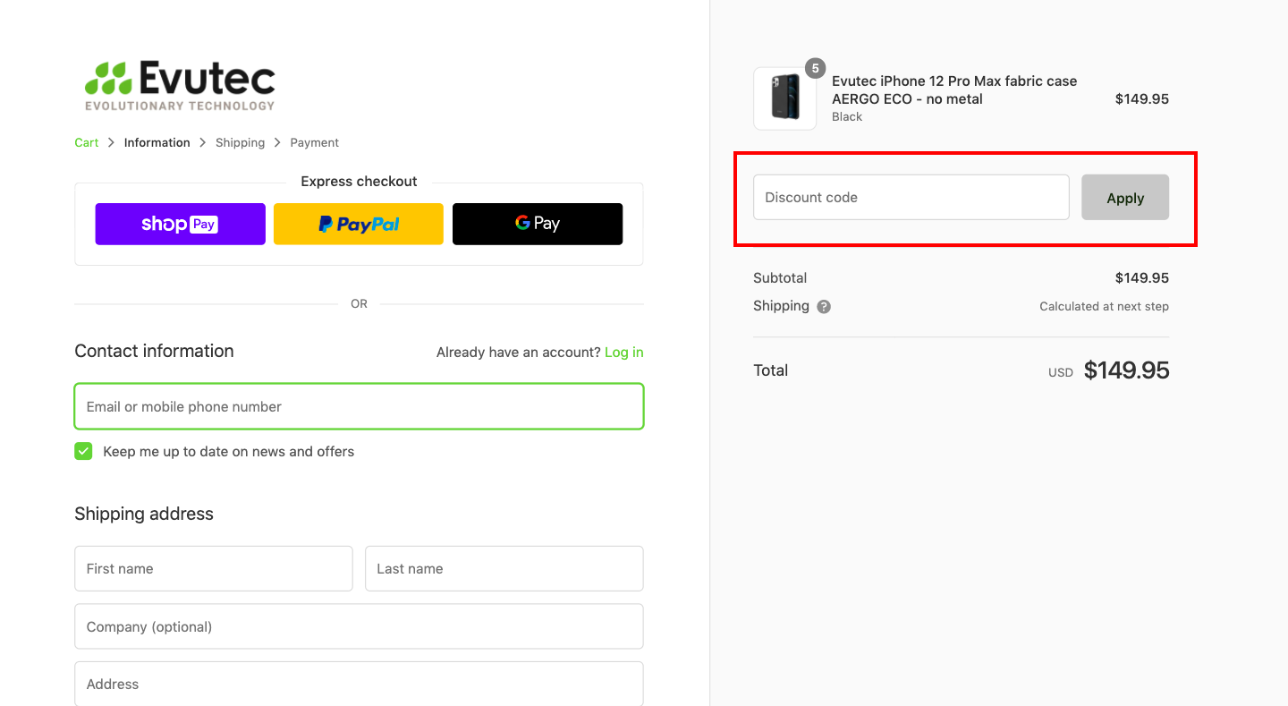Focus the Last name field
The width and height of the screenshot is (1288, 706).
[504, 568]
